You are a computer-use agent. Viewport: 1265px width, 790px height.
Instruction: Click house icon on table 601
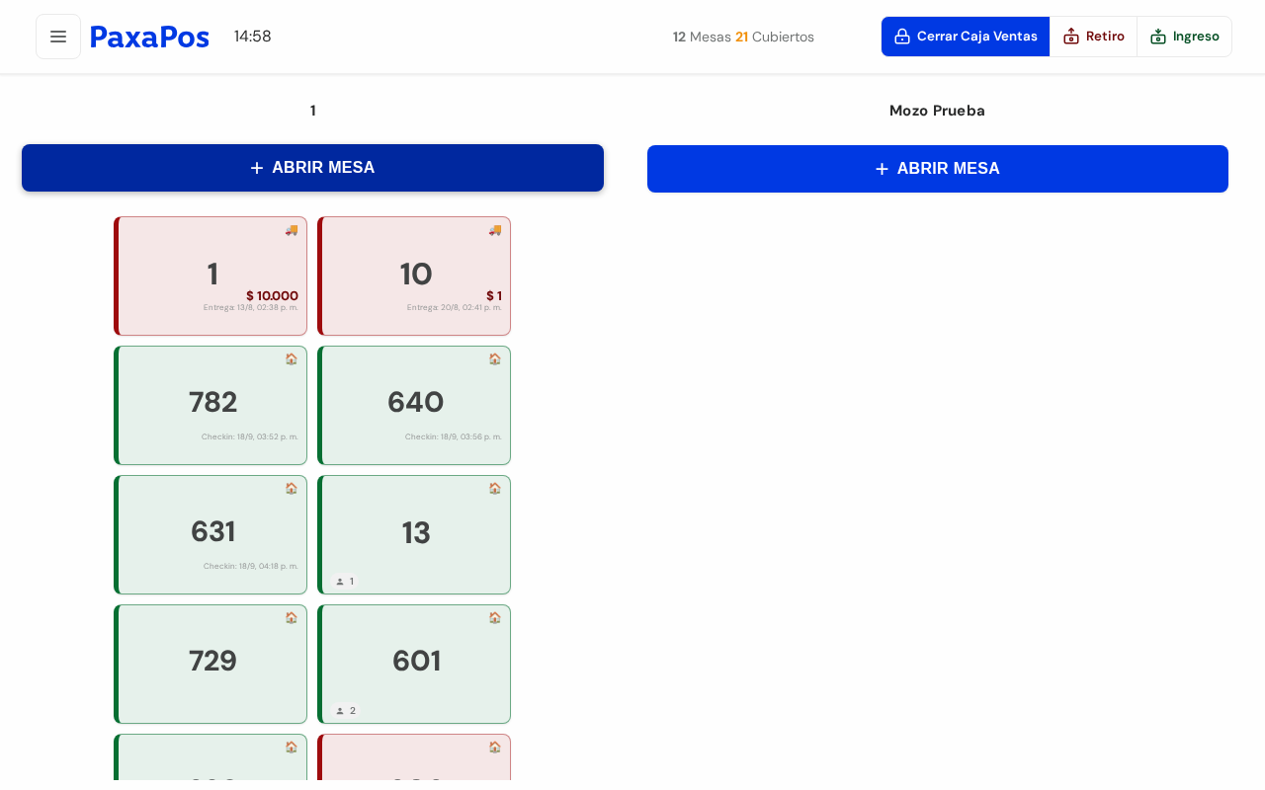[x=495, y=618]
